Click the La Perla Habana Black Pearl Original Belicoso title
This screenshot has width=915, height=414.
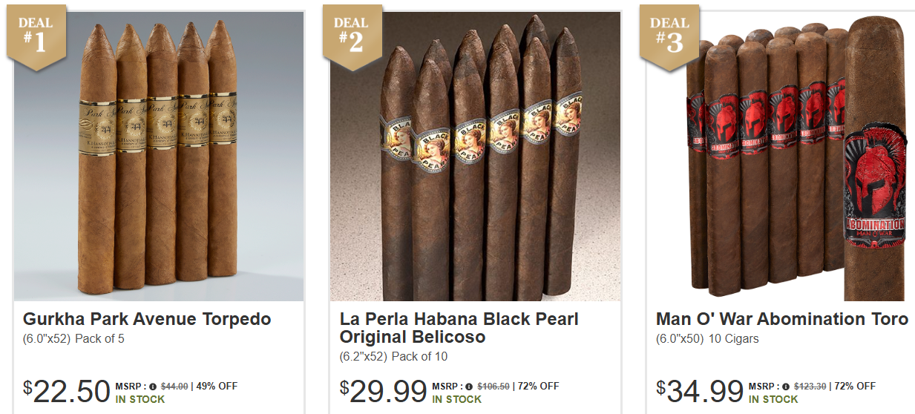tap(459, 329)
